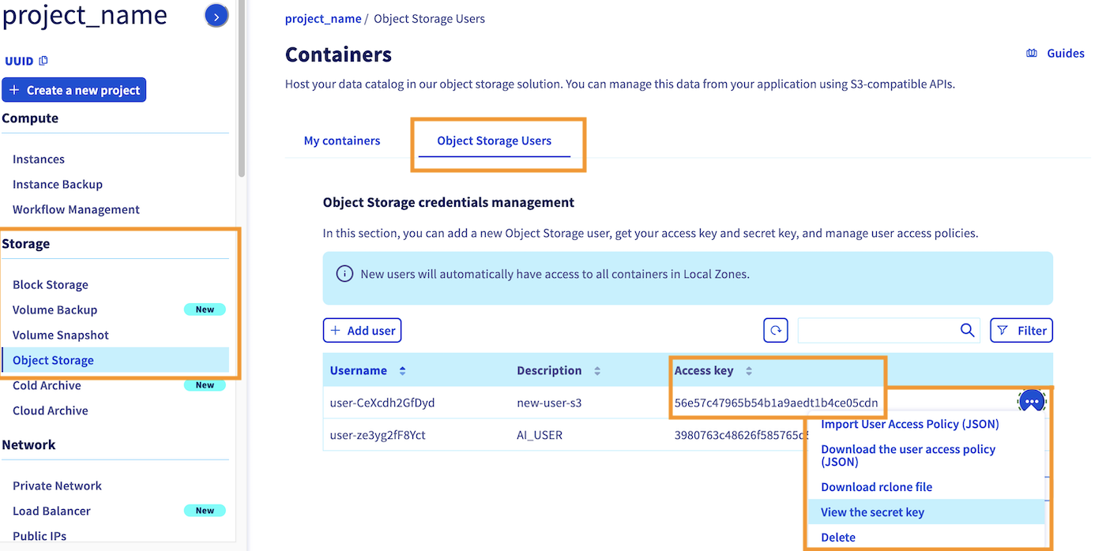Open the project_name breadcrumb link
Screen dimensions: 1106x551
[x=323, y=19]
